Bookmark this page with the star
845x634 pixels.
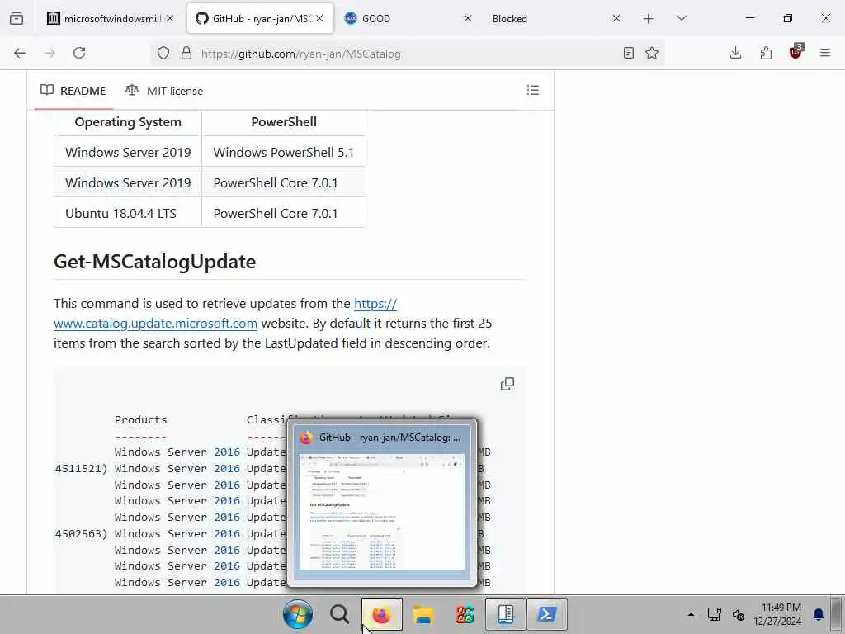pos(652,53)
